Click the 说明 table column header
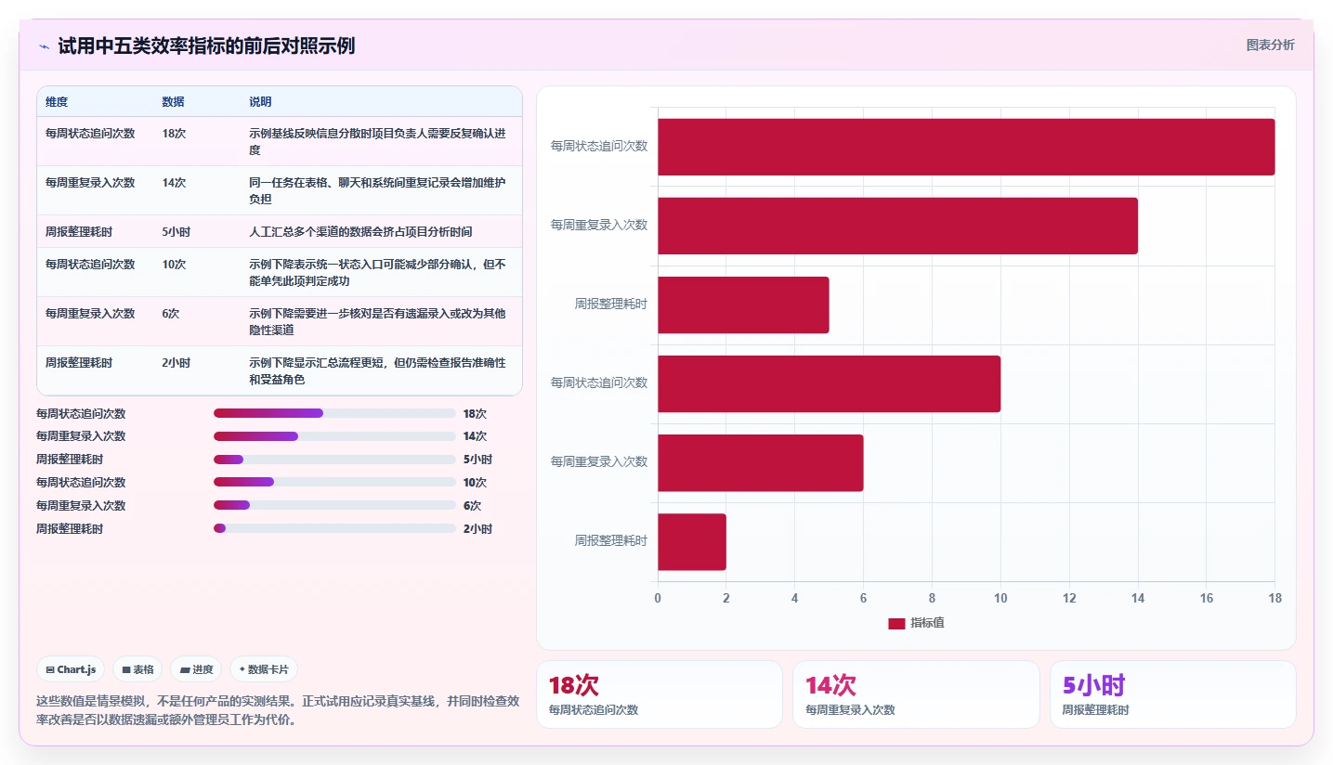 (x=260, y=102)
